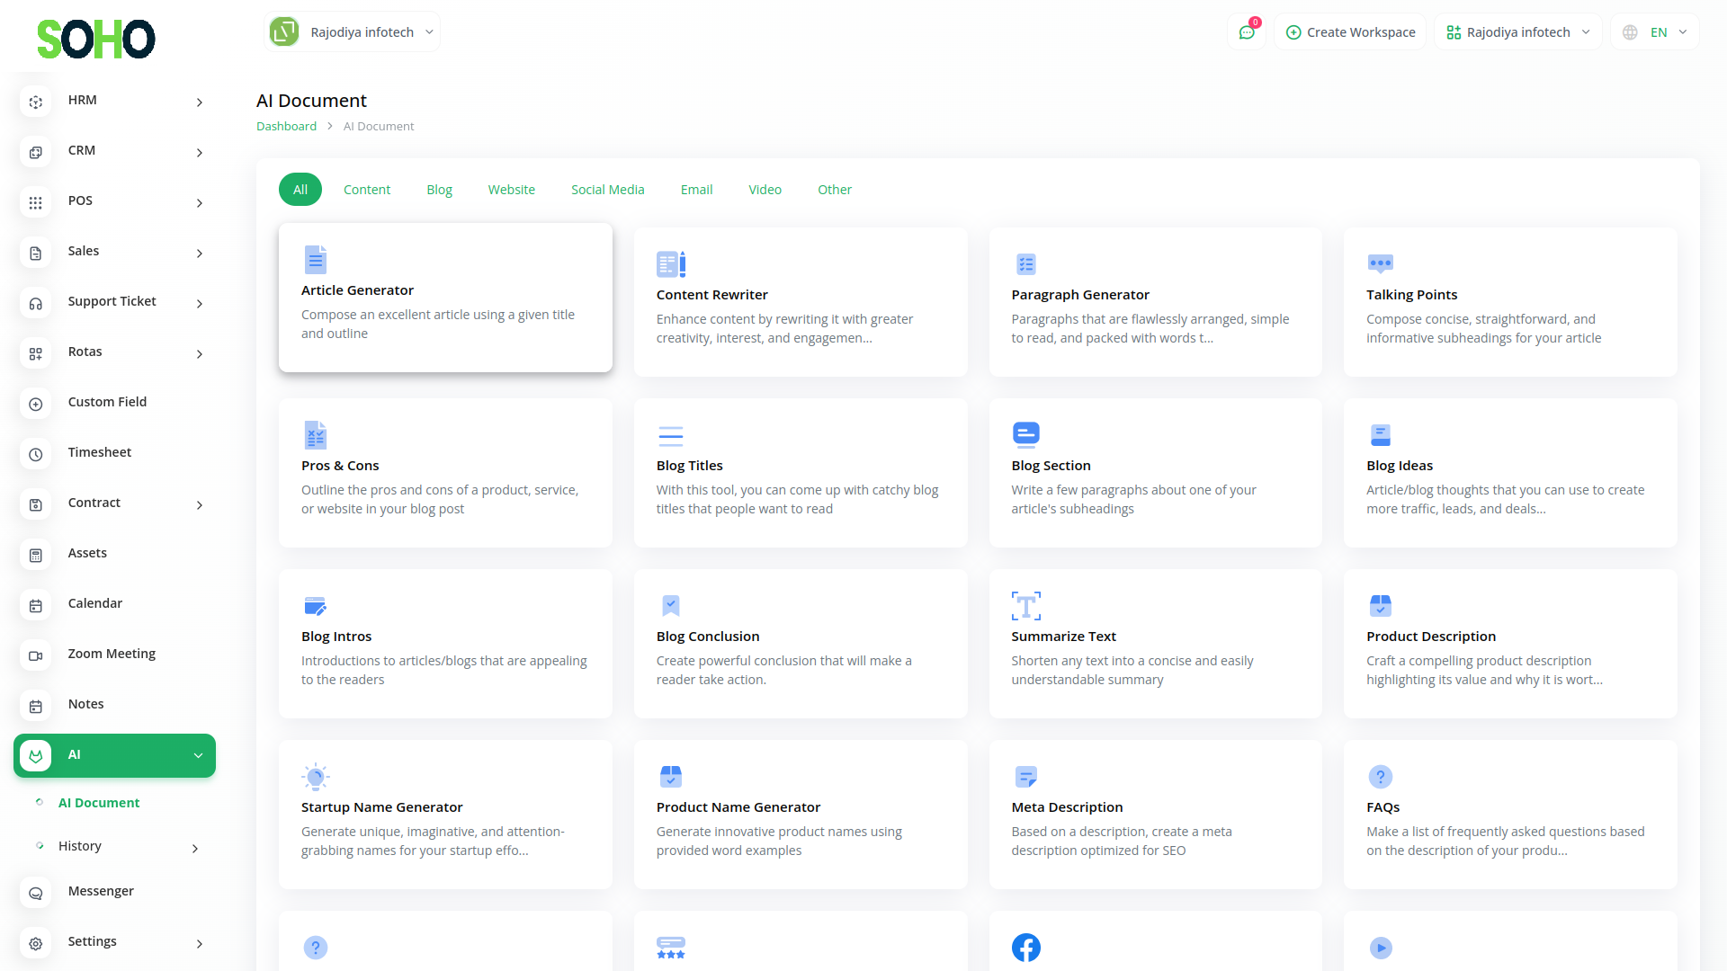Follow the Dashboard breadcrumb link

(286, 127)
